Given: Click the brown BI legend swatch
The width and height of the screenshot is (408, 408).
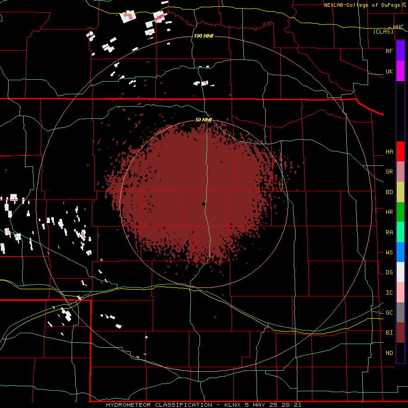Looking at the screenshot, I should pos(400,333).
